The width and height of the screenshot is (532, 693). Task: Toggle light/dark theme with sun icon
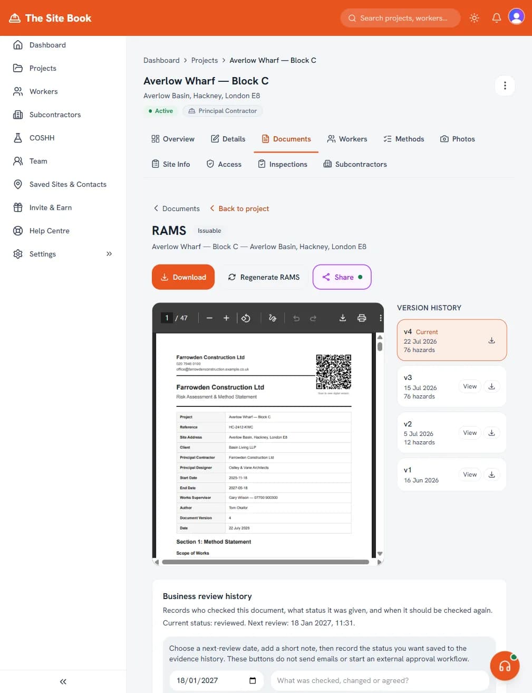point(474,18)
